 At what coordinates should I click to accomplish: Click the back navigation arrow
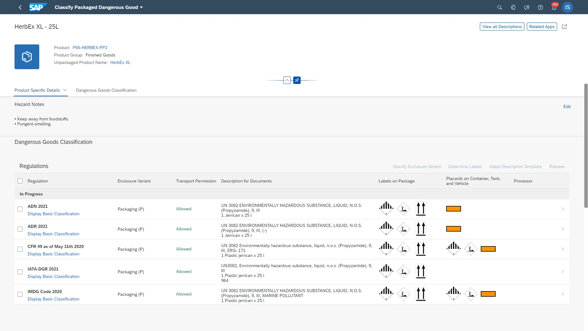(x=20, y=7)
